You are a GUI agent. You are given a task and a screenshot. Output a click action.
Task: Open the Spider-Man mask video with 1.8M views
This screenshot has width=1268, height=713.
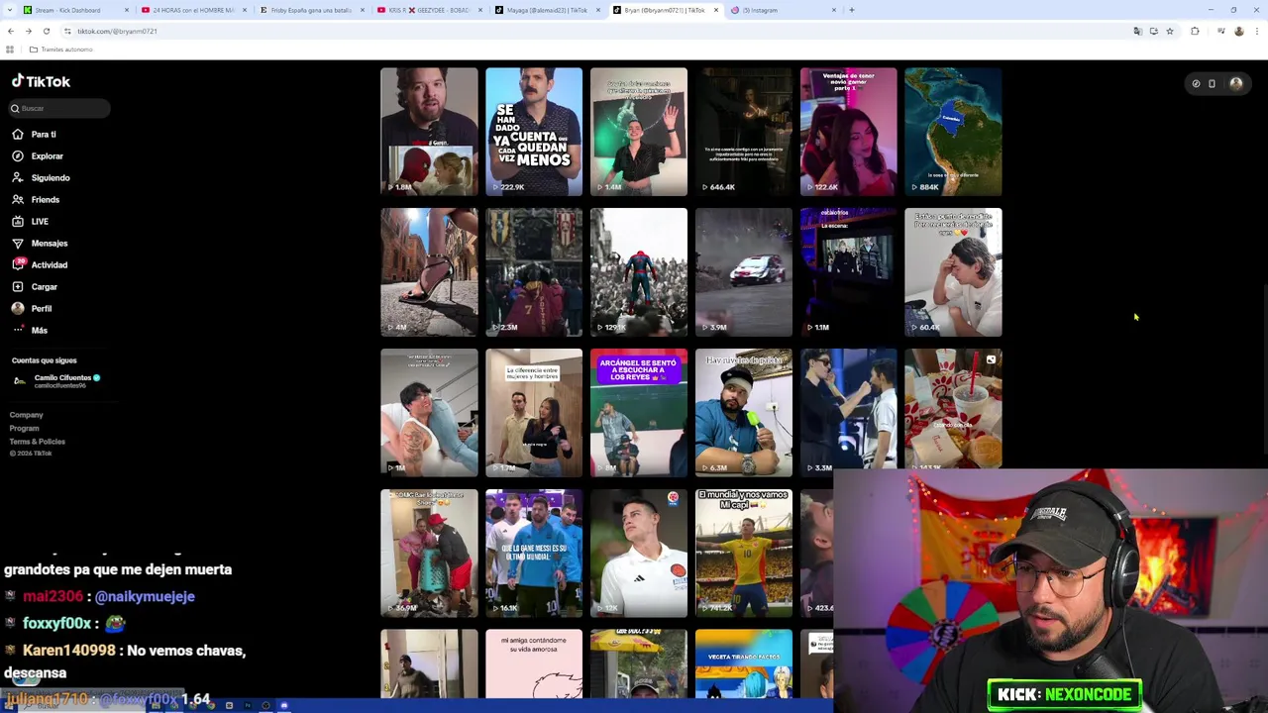[429, 132]
